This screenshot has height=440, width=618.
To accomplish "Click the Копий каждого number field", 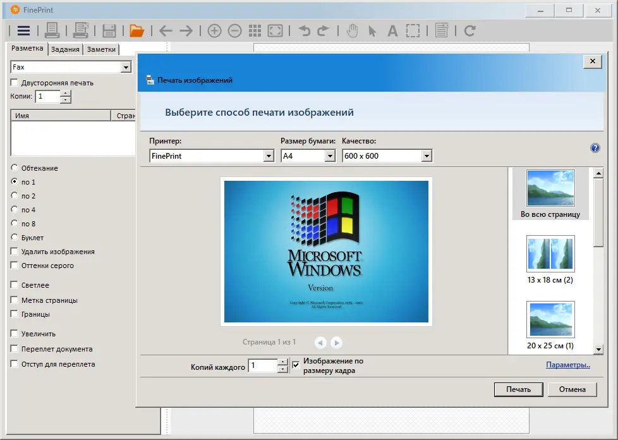I will coord(263,365).
